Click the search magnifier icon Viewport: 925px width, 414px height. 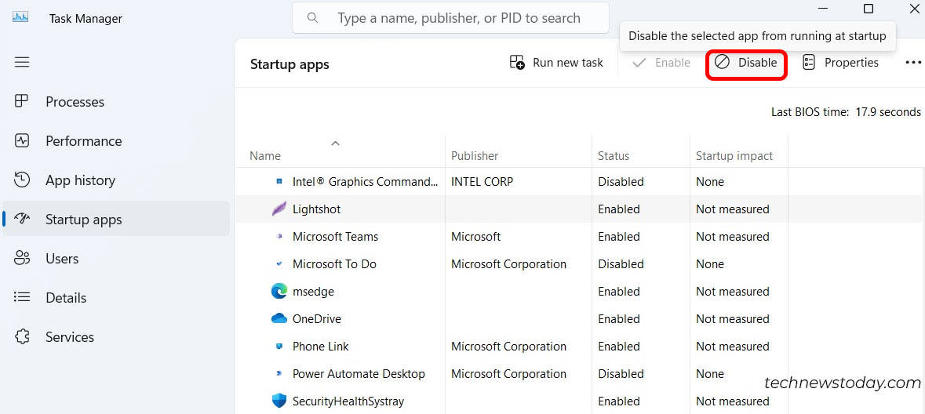tap(313, 18)
